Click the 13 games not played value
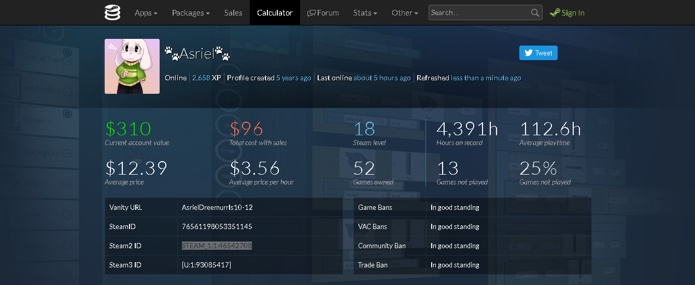 [447, 168]
